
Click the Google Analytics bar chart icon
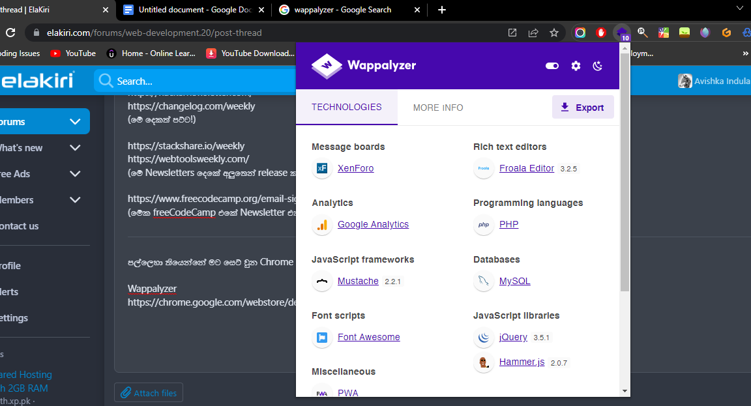[x=322, y=225]
